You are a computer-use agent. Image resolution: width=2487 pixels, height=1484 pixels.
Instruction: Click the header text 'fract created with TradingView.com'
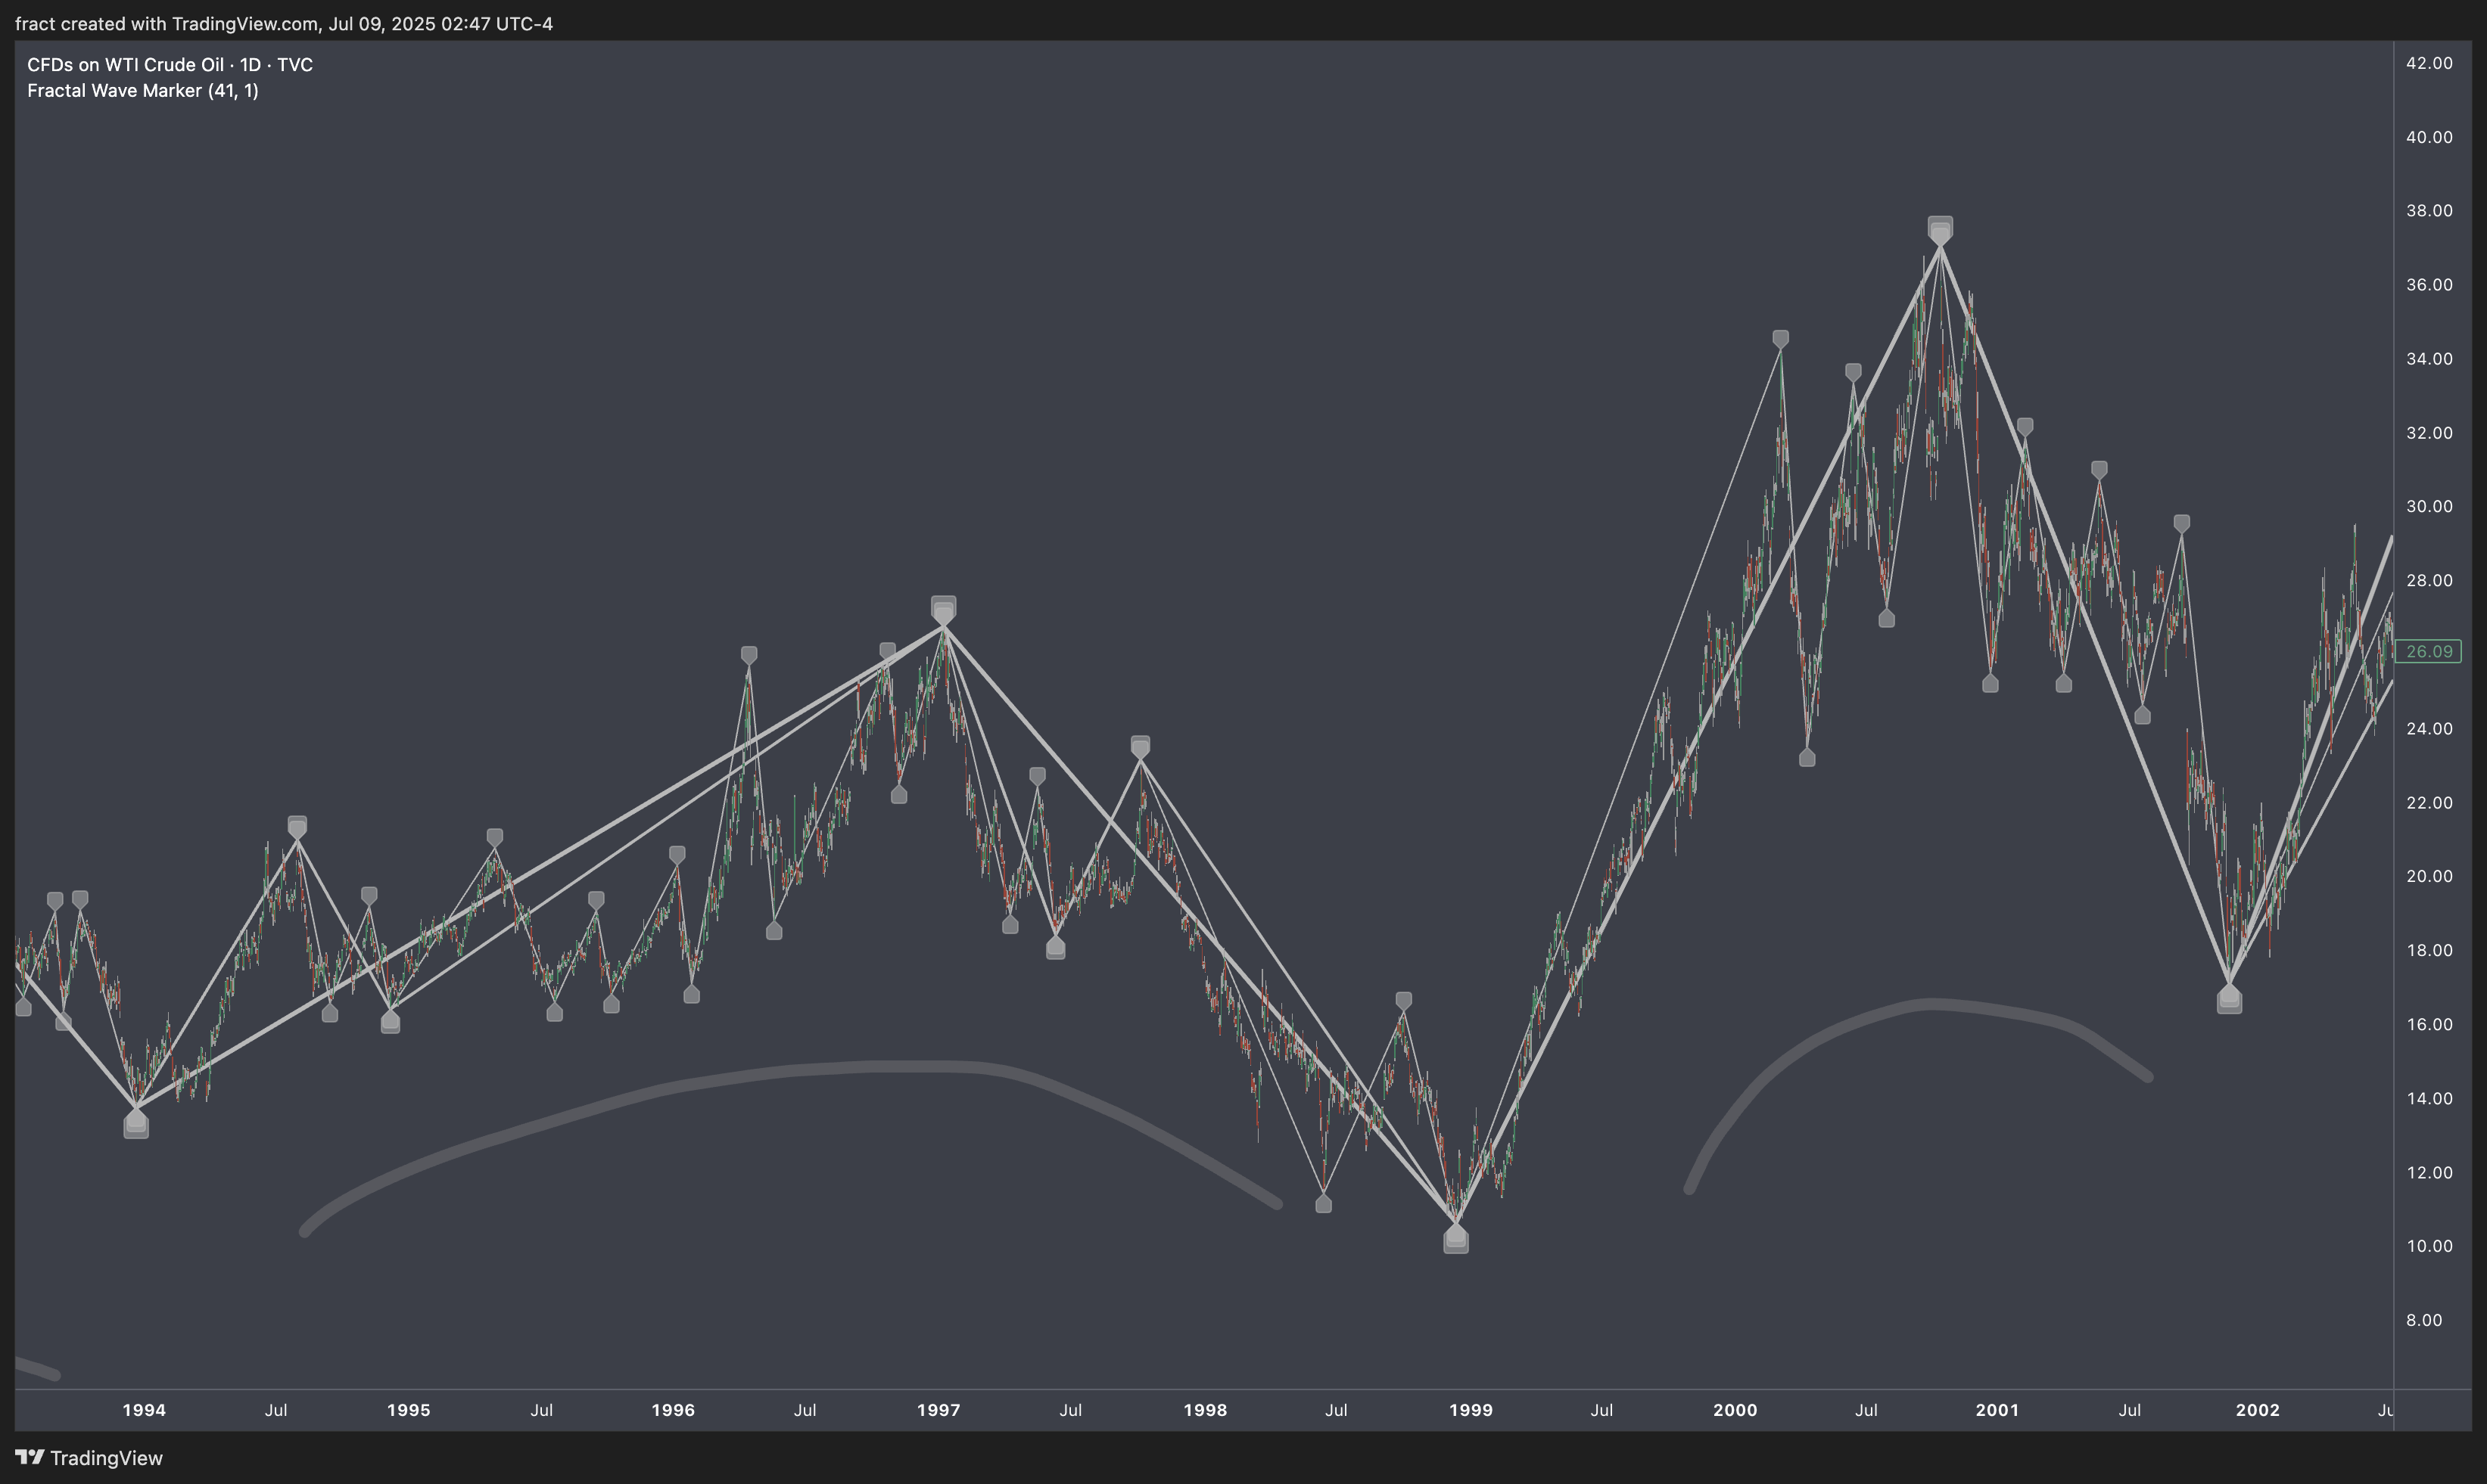click(167, 24)
